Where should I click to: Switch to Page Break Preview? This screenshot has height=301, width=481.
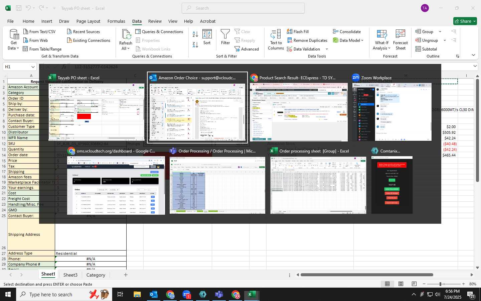tap(414, 284)
